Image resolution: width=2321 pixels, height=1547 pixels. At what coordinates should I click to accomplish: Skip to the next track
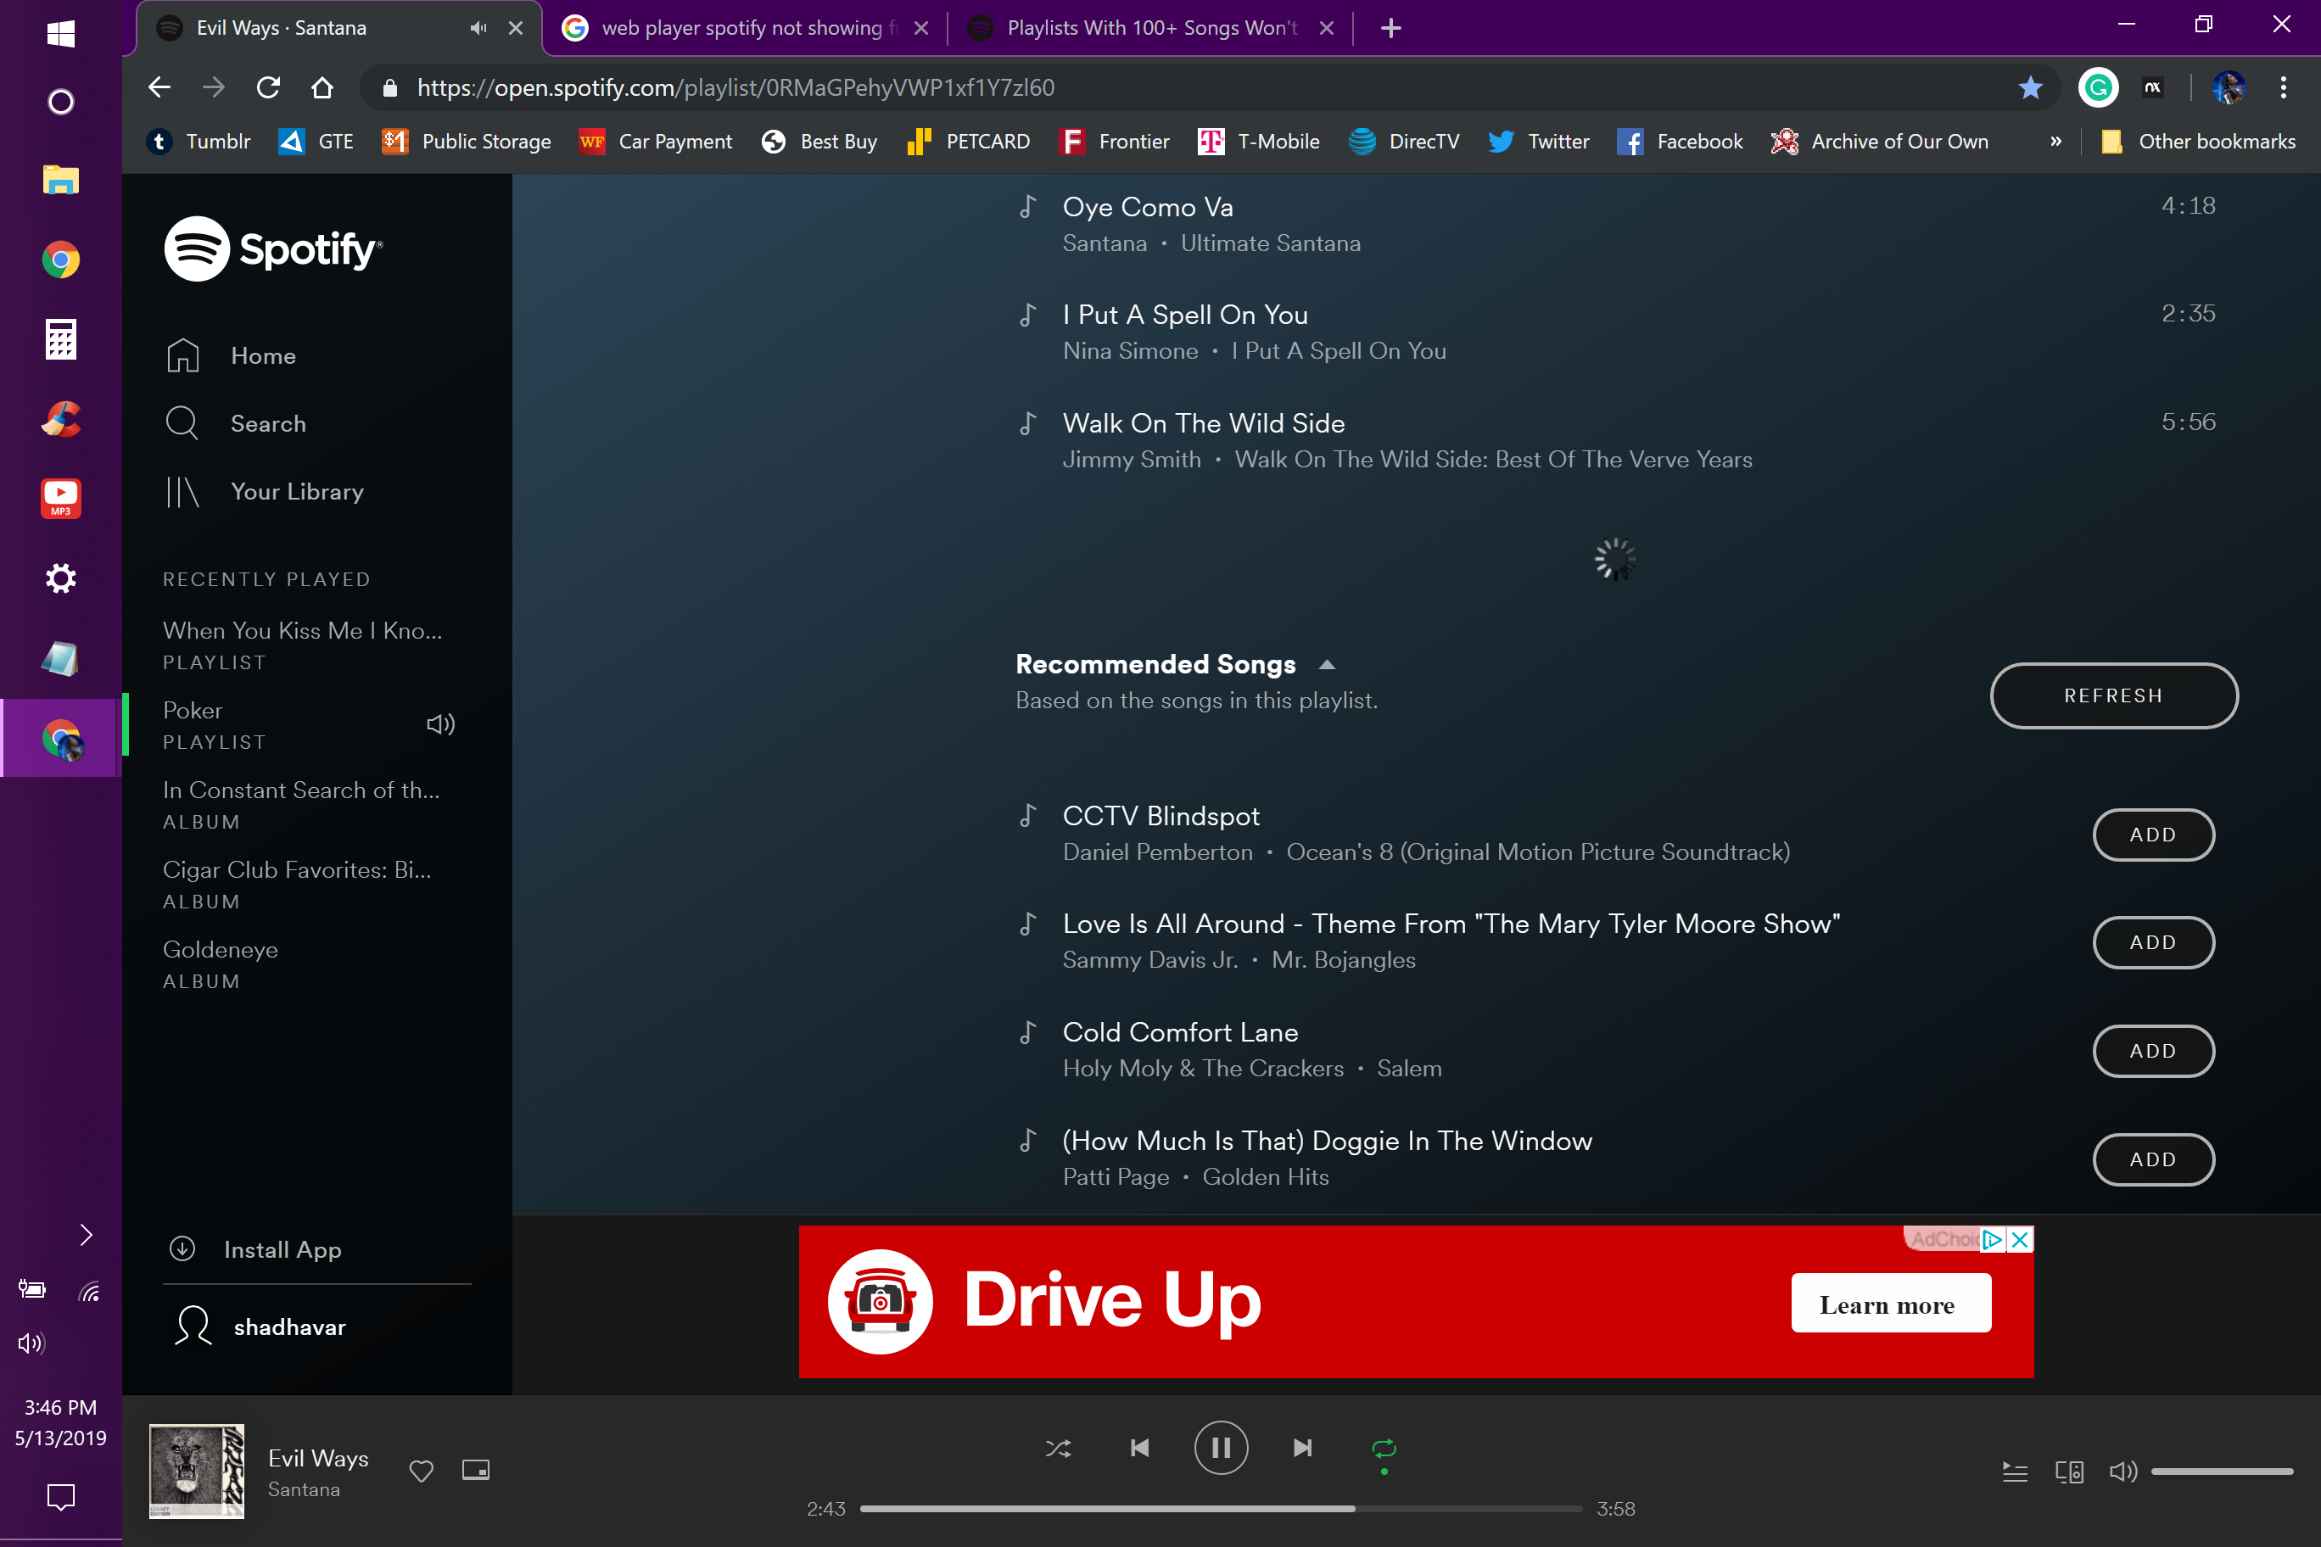[1303, 1449]
